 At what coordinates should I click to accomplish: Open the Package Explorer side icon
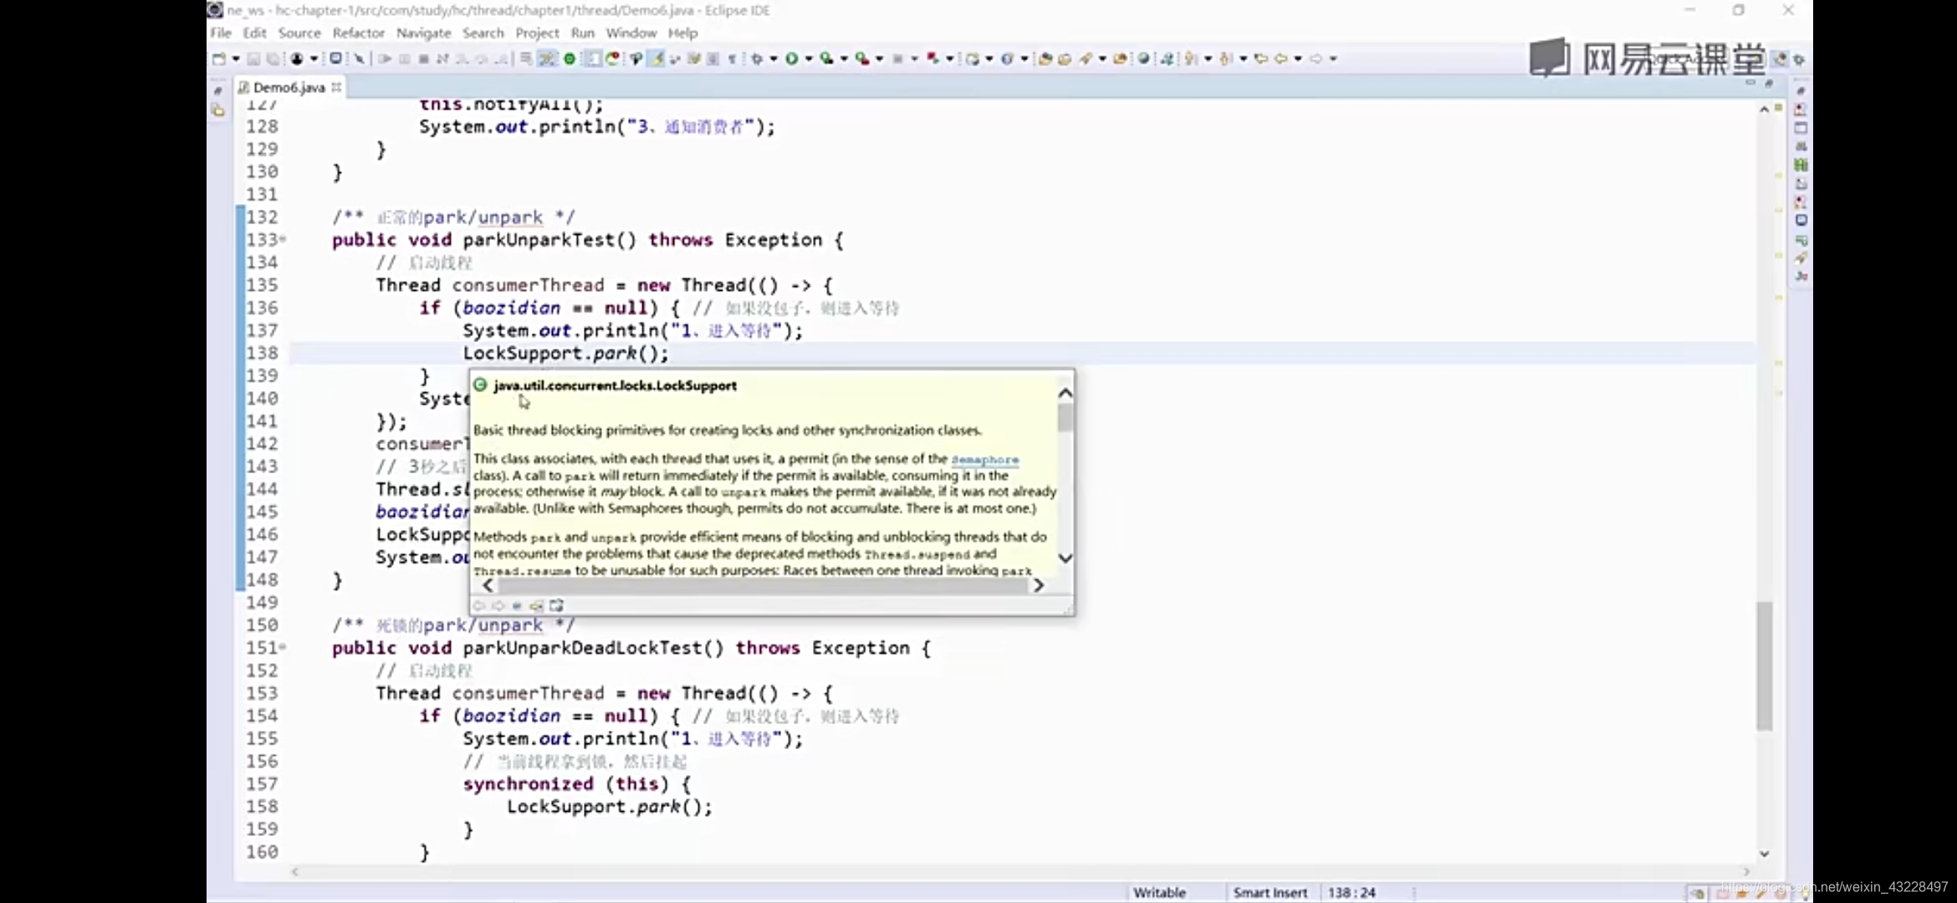[x=218, y=110]
